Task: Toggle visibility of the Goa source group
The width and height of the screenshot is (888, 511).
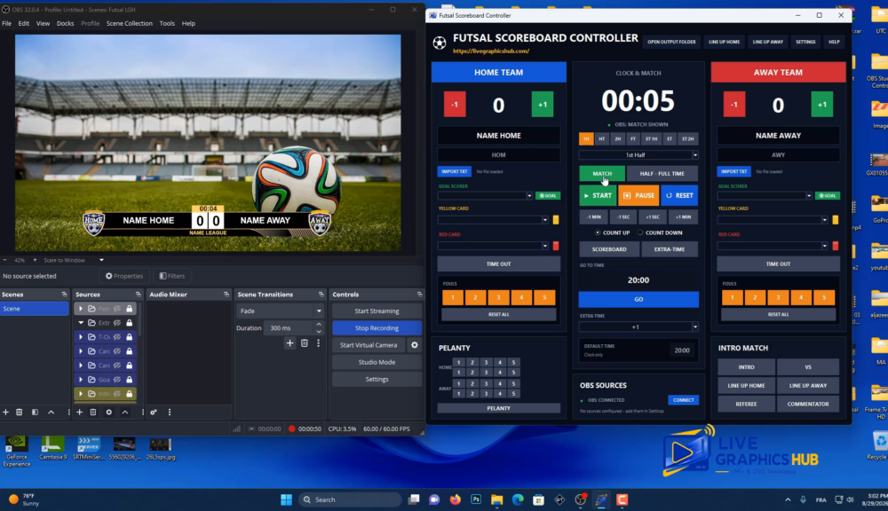Action: [117, 380]
